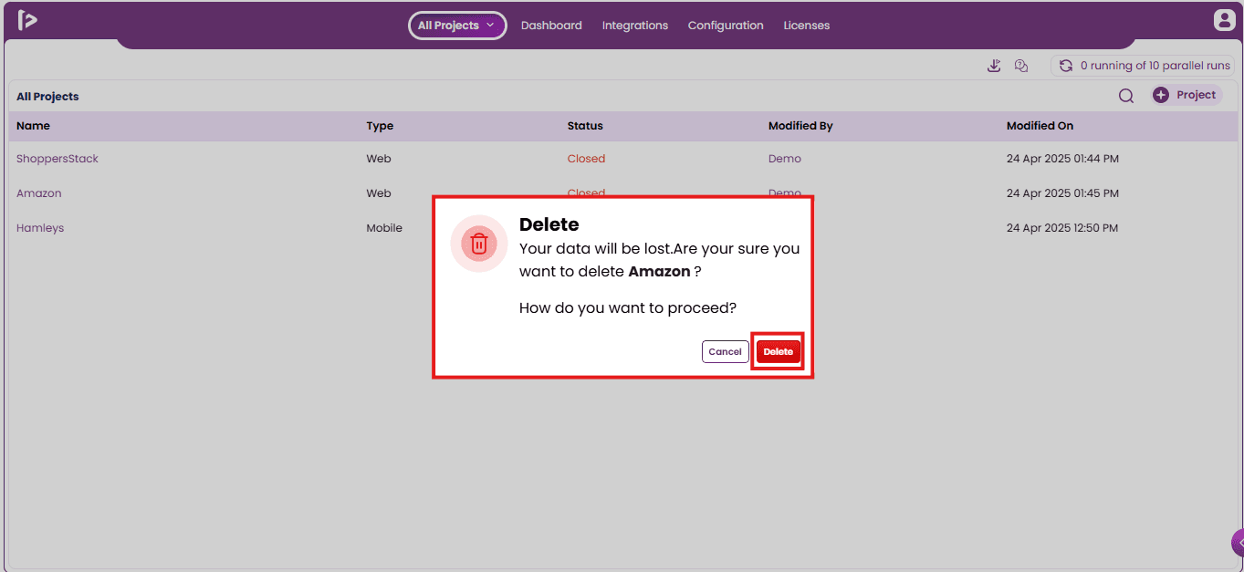Click the Modified By column header
The image size is (1244, 572).
[800, 126]
